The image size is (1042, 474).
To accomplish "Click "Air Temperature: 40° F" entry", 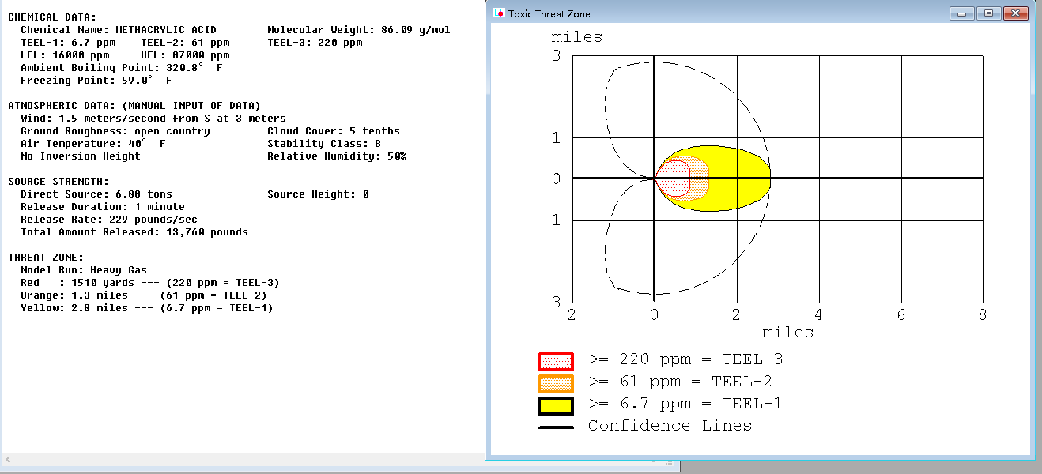I will click(93, 144).
